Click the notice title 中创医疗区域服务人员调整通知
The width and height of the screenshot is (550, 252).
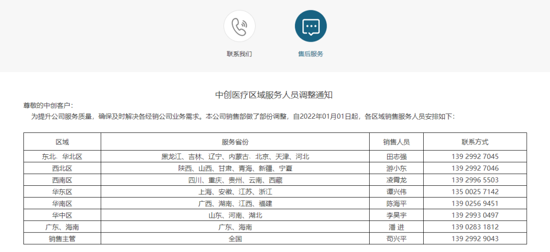click(274, 95)
